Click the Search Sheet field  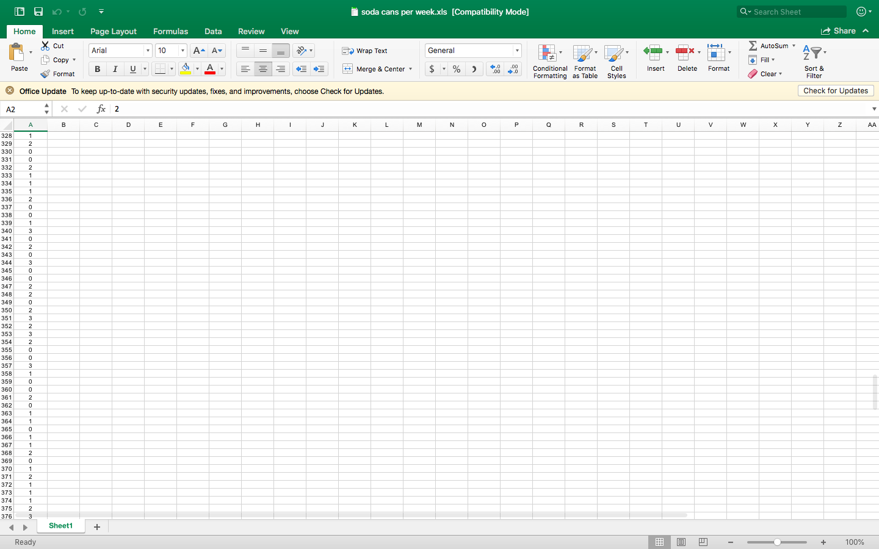click(792, 12)
